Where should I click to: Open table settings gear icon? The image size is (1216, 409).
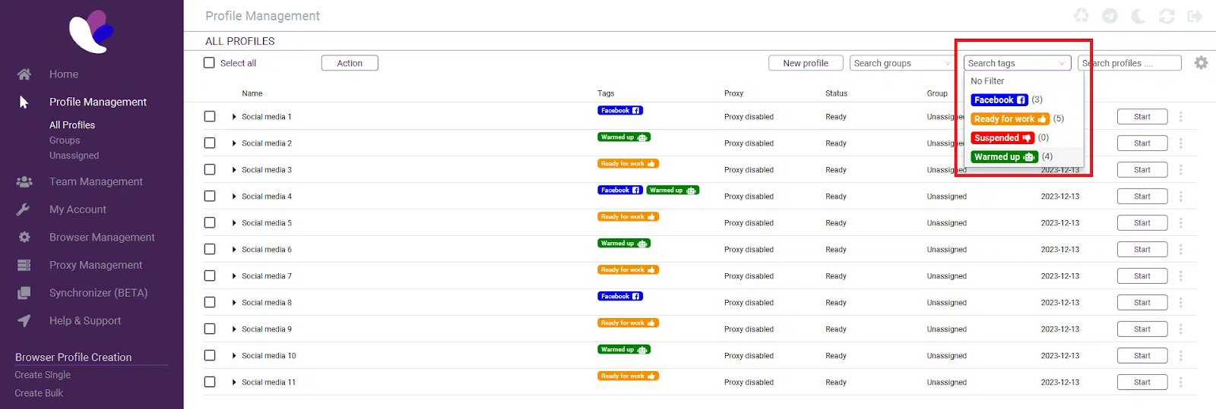[1201, 63]
